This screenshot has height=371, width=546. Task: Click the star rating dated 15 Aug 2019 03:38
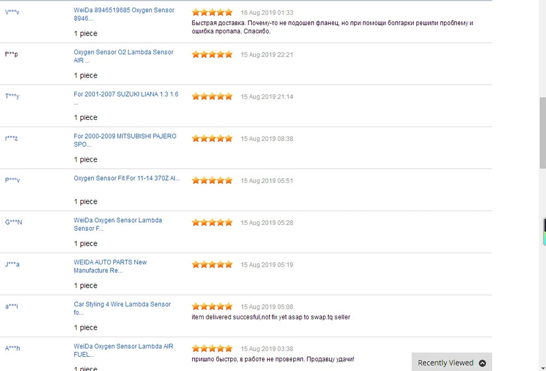pyautogui.click(x=212, y=349)
